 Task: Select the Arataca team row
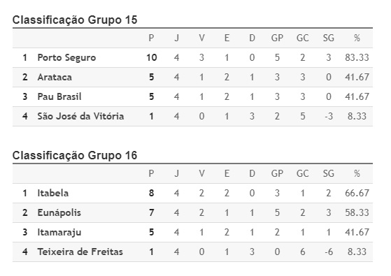(192, 78)
